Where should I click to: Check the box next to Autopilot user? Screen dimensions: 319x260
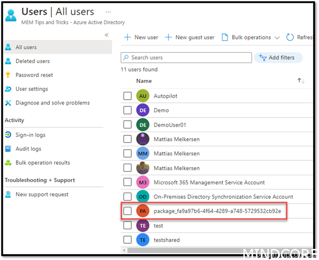127,96
